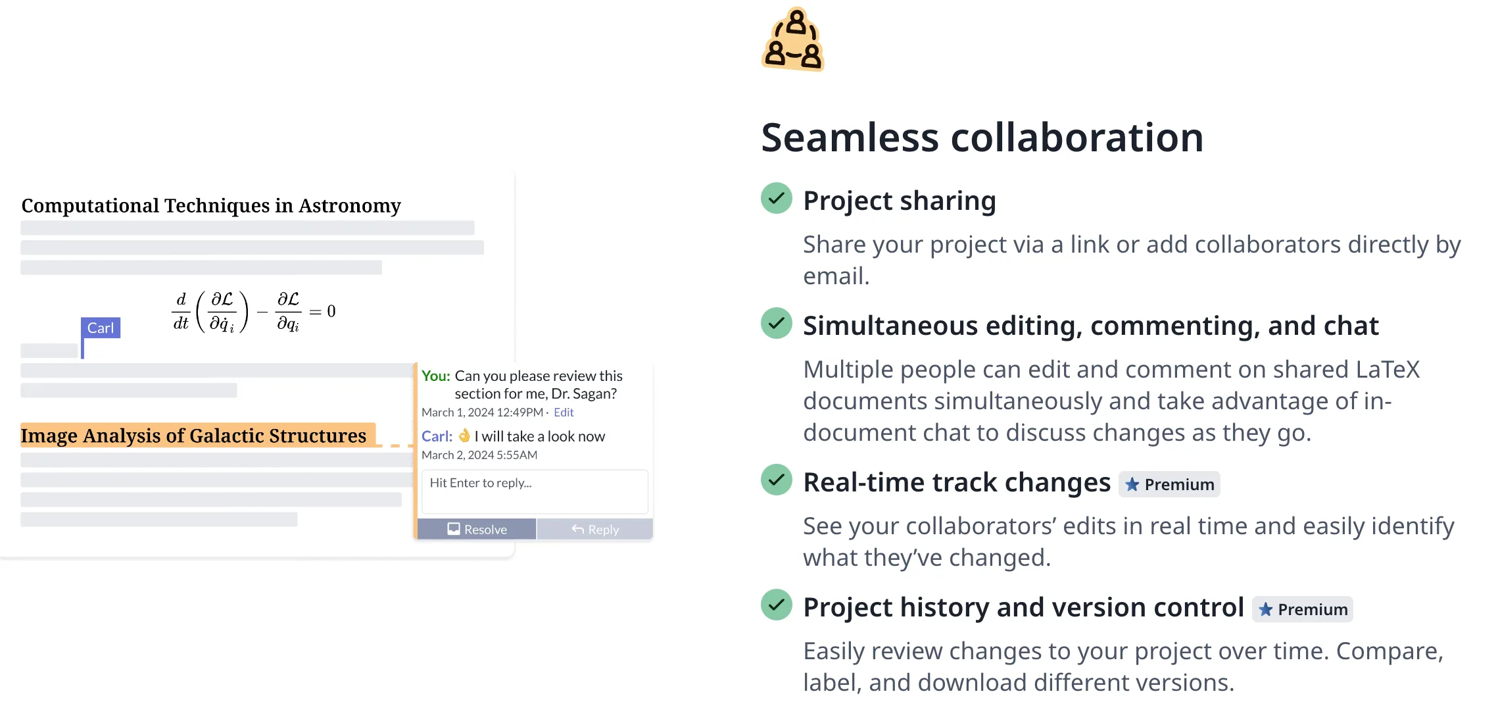Click the thumbs-up emoji in Carl's reply
The height and width of the screenshot is (725, 1498).
point(464,436)
